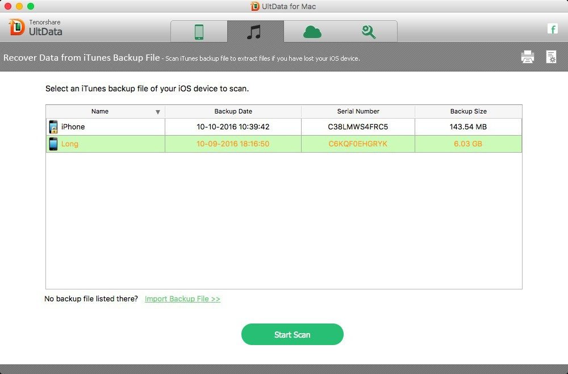Close the UltData window
568x374 pixels.
tap(7, 6)
